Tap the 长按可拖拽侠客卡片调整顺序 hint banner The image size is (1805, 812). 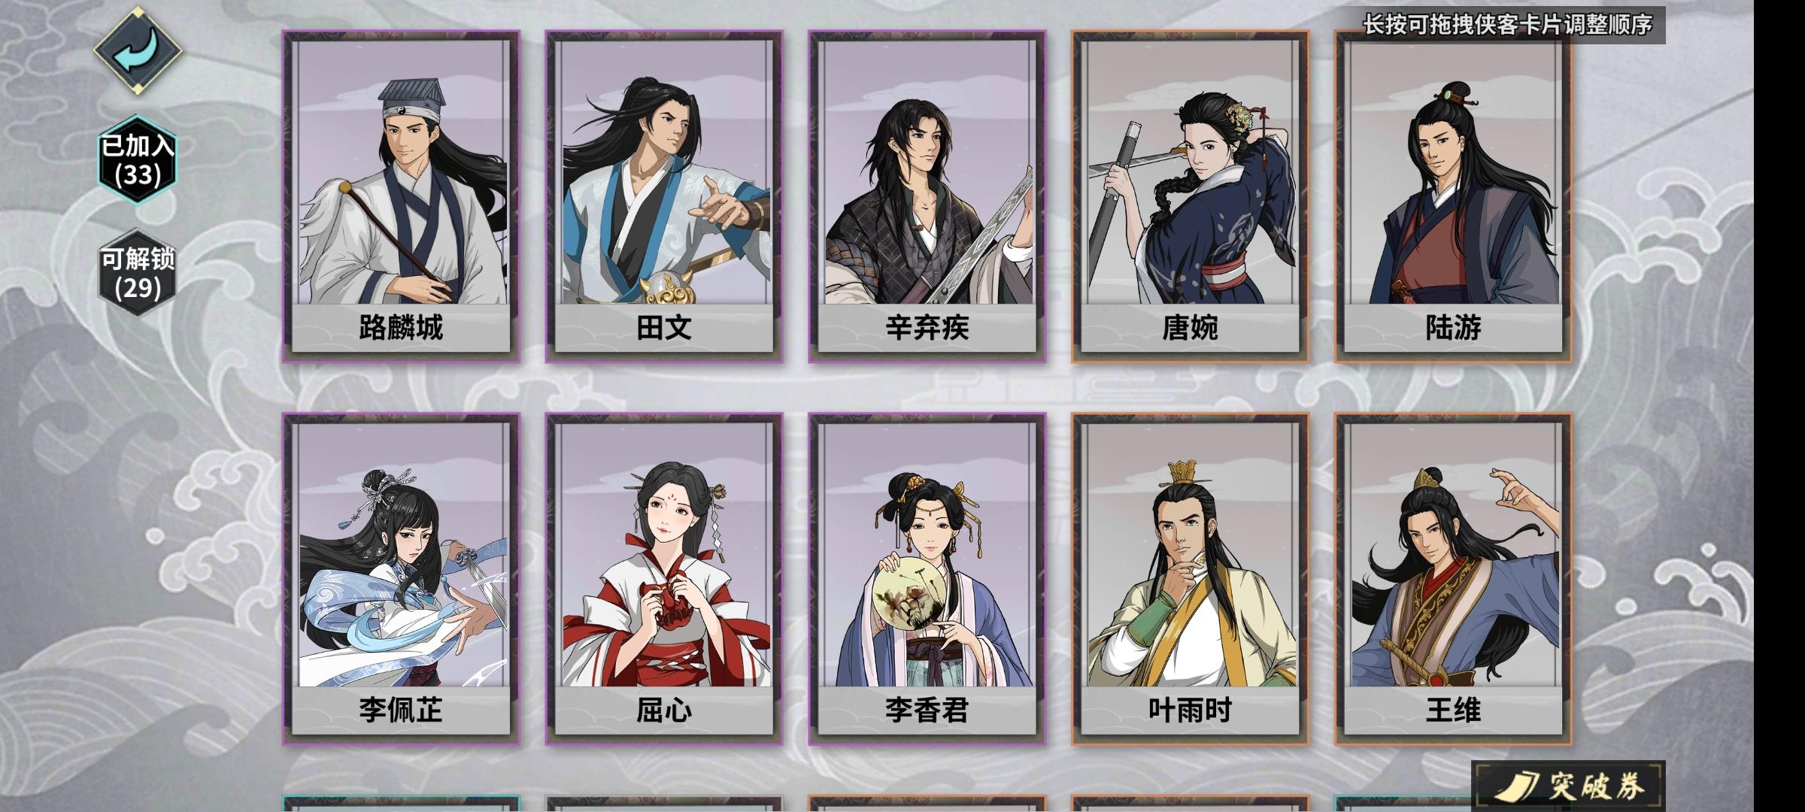point(1507,25)
